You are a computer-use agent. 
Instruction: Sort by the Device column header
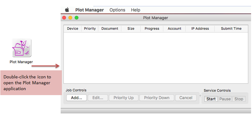(x=72, y=29)
